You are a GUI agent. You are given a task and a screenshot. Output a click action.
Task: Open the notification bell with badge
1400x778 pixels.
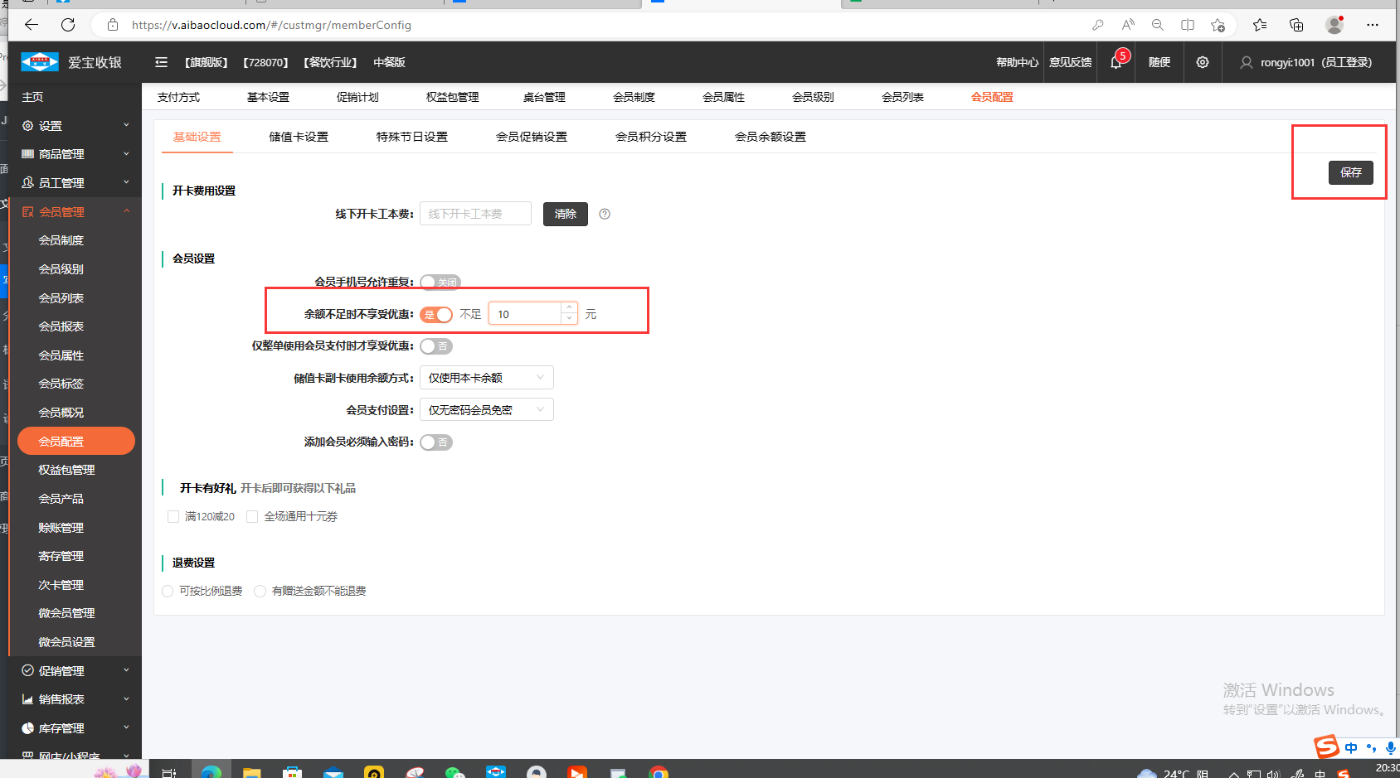(x=1116, y=62)
